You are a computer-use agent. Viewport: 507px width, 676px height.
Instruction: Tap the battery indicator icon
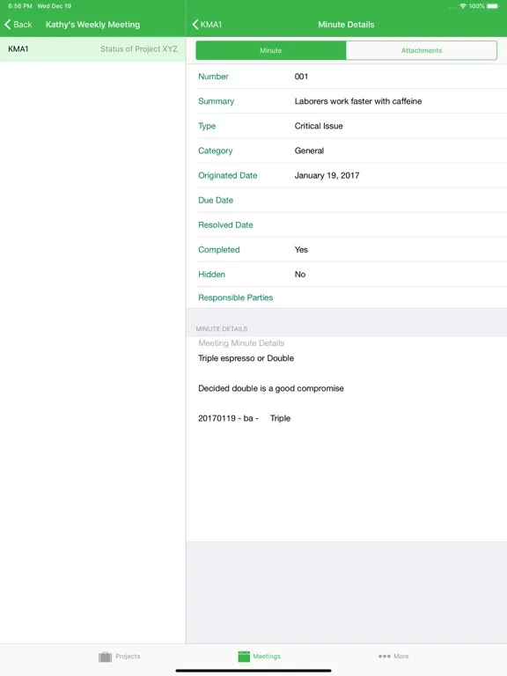(493, 6)
